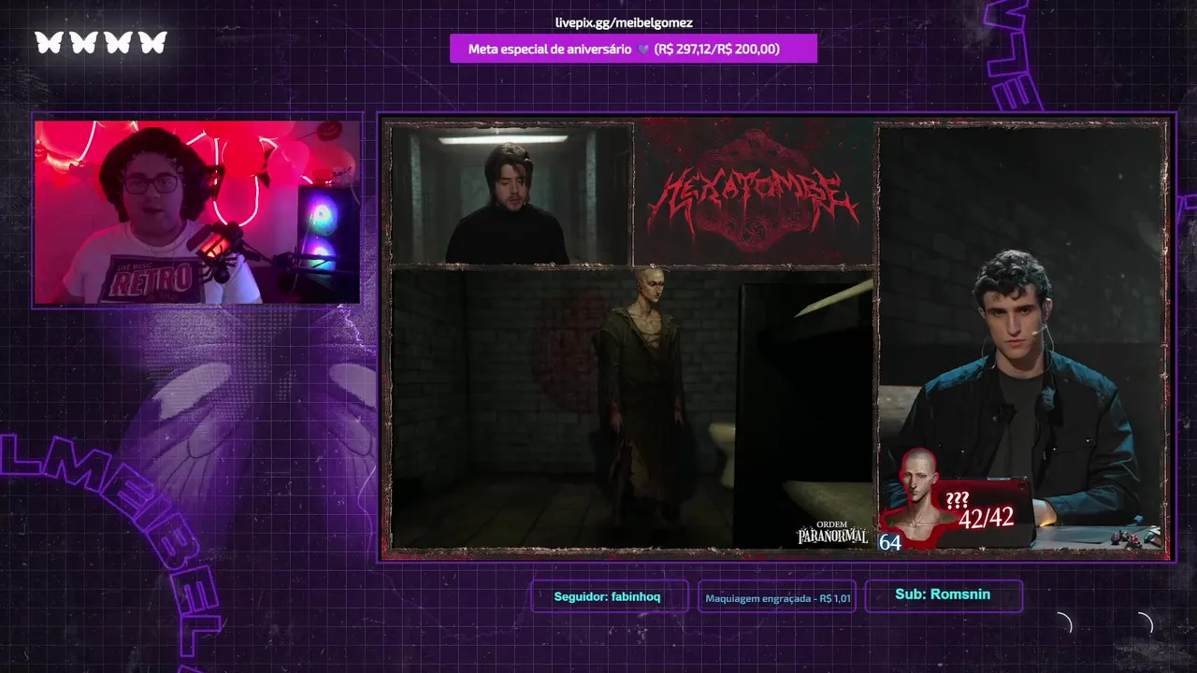
Task: Click the heart icon in goal bar
Action: click(642, 50)
